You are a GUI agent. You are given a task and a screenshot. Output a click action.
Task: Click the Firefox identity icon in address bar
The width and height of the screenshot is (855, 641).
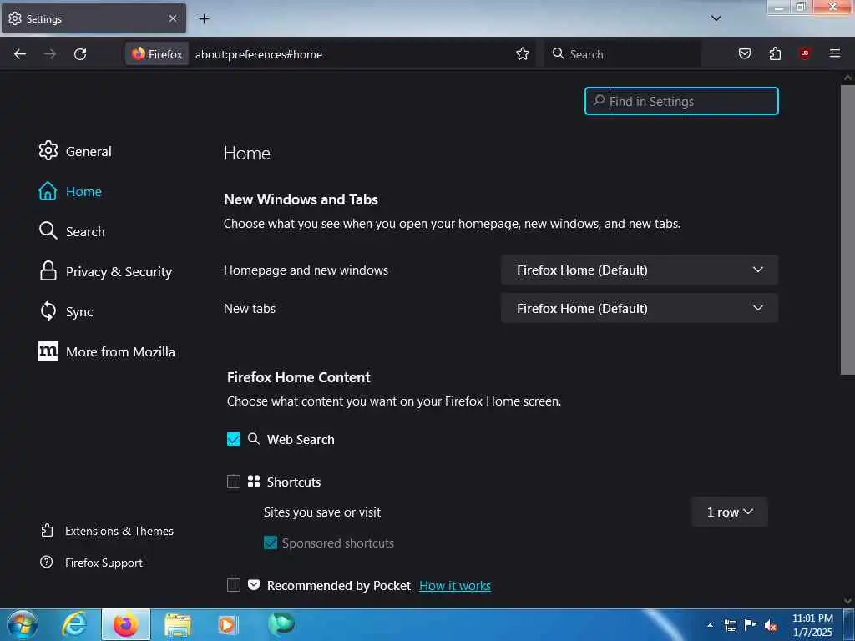157,54
